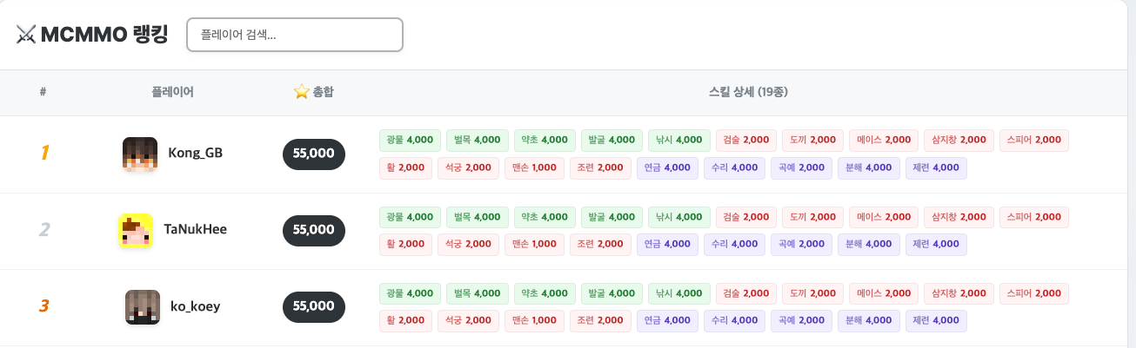Click ko_koey's 약초 4,000 skill chip
The image size is (1136, 348).
tap(545, 293)
